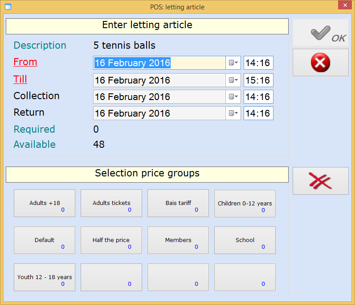Open the From date calendar dropdown
The height and width of the screenshot is (305, 355).
pos(233,63)
